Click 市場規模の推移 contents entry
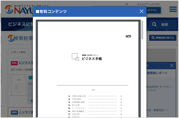This screenshot has width=179, height=118. click(x=78, y=102)
